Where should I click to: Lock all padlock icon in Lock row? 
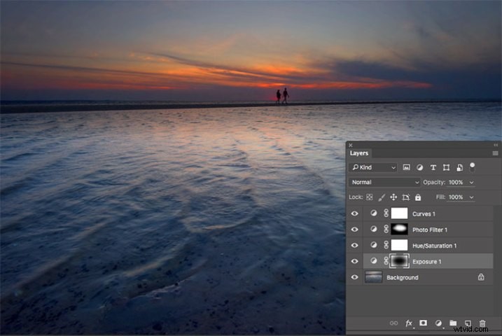coord(418,197)
